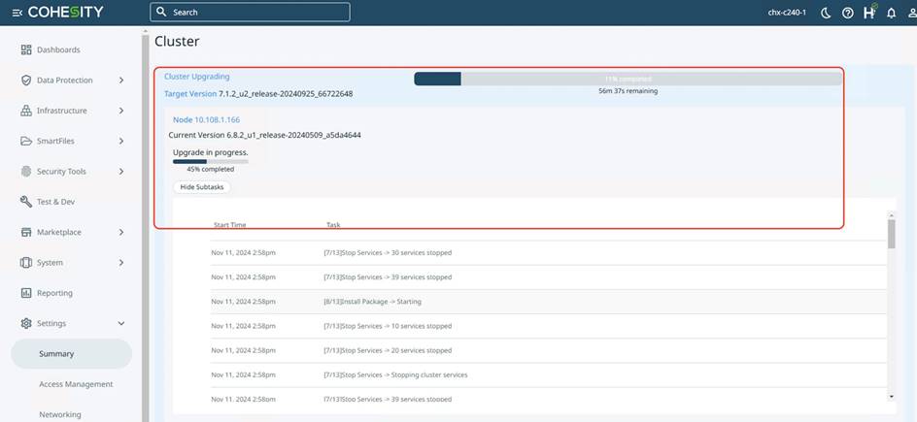Click the chx-c240-1 cluster name

(x=787, y=13)
